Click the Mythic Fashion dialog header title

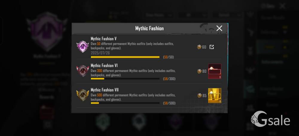tap(149, 28)
